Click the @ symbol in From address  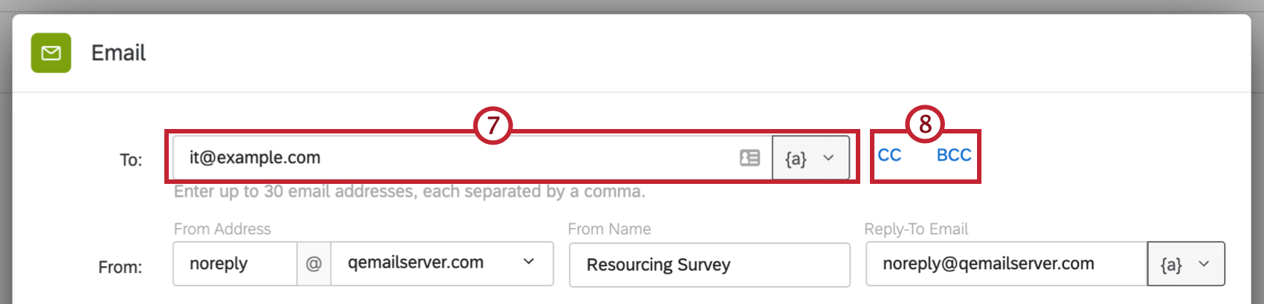tap(314, 264)
